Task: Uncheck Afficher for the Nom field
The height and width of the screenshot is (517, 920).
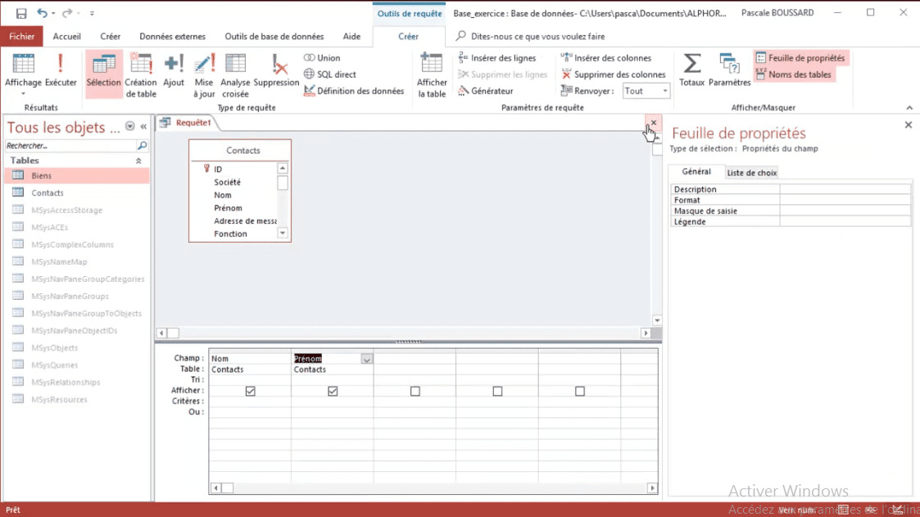Action: pos(250,391)
